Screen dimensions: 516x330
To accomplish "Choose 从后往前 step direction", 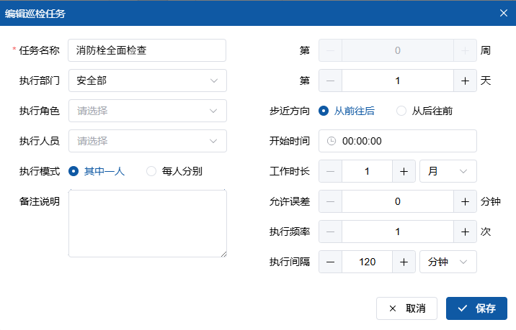I will coord(401,111).
